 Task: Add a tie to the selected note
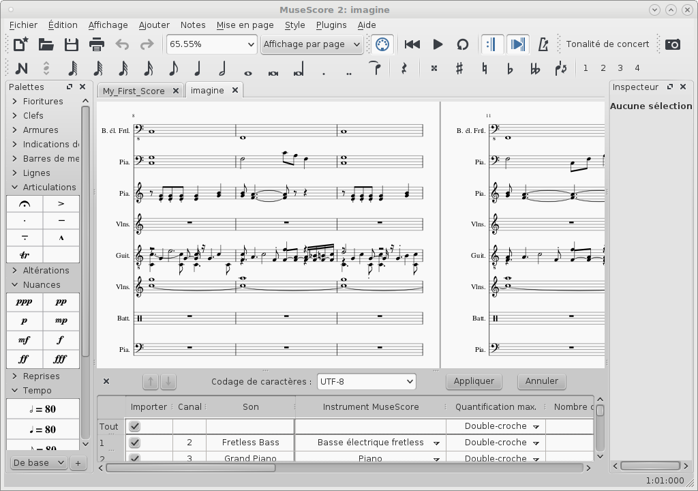pyautogui.click(x=376, y=68)
